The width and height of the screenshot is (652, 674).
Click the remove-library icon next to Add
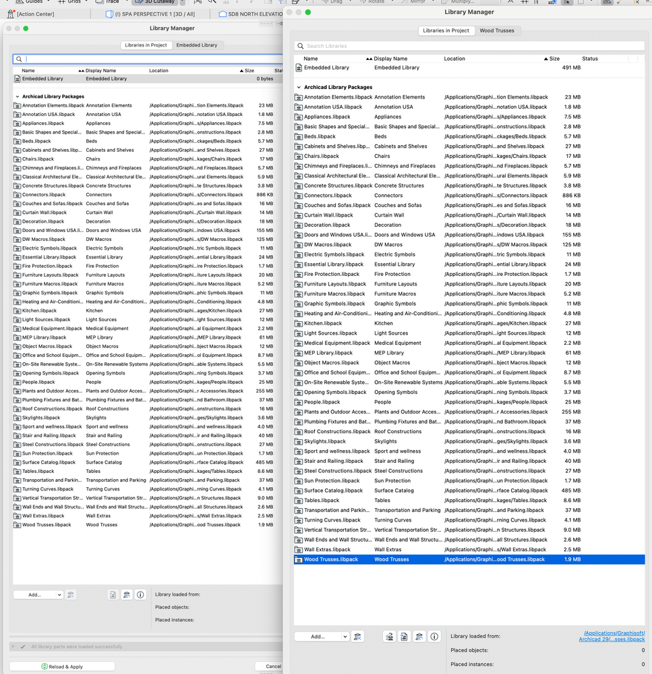(x=358, y=636)
